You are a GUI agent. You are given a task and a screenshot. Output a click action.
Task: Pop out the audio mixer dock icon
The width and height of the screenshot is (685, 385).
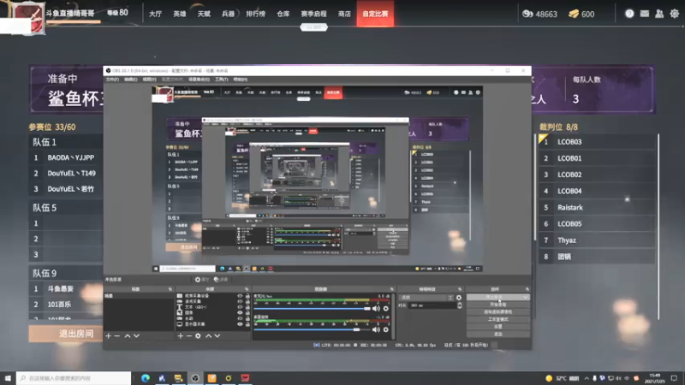click(x=392, y=289)
